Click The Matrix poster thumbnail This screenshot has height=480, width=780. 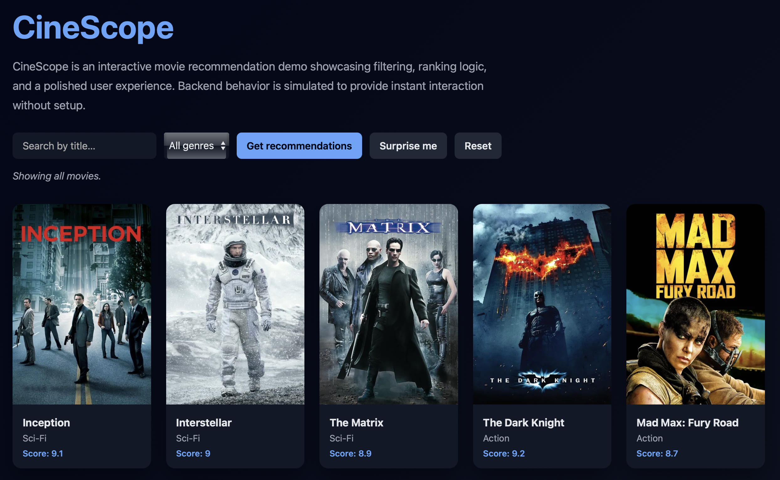click(388, 304)
